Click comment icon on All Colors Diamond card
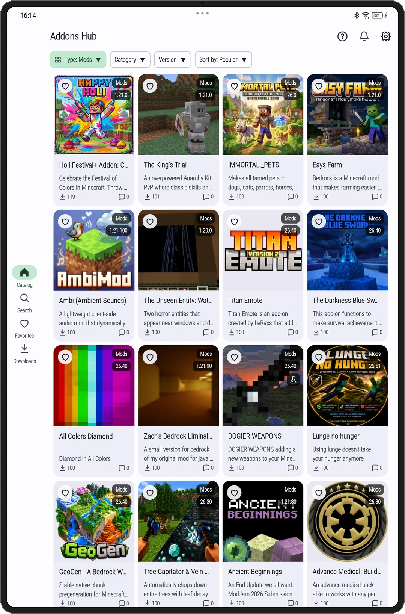The height and width of the screenshot is (614, 405). click(x=122, y=468)
